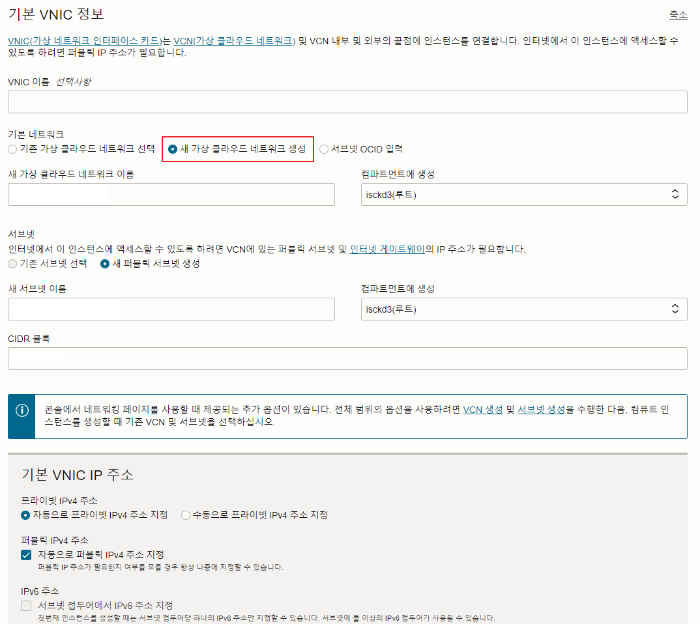Screen dimensions: 700x624
Task: Expand the VCN 컴파트먼트에 생성 dropdown
Action: 524,195
